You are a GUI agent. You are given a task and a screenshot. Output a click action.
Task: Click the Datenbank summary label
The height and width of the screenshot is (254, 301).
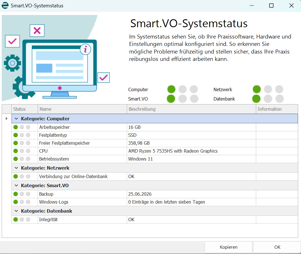[x=224, y=99]
